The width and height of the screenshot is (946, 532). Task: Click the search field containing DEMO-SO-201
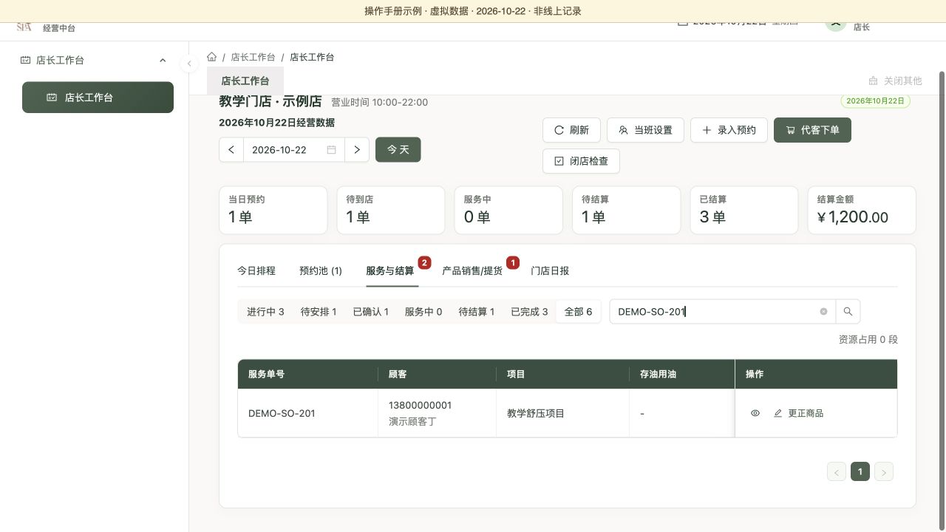(x=722, y=312)
